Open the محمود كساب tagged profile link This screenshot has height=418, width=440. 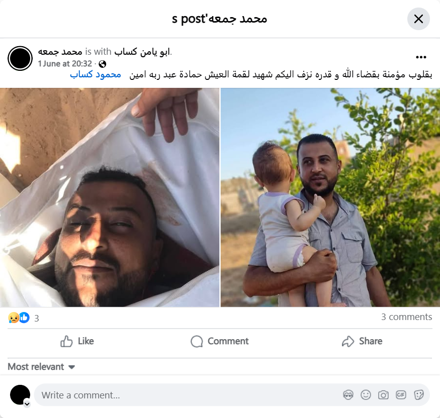pos(96,74)
